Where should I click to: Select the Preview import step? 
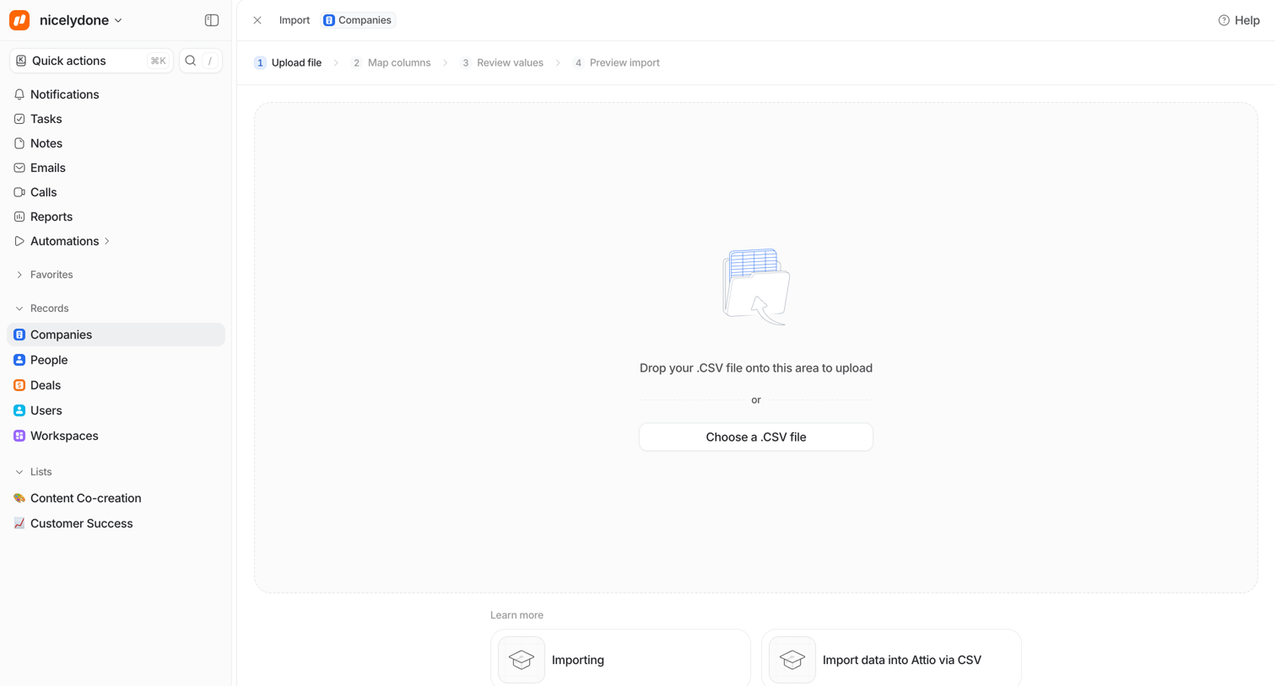[x=616, y=62]
